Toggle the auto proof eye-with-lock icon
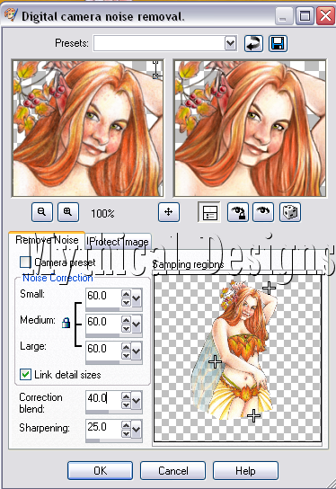Screen dimensions: 336x489 click(x=238, y=212)
